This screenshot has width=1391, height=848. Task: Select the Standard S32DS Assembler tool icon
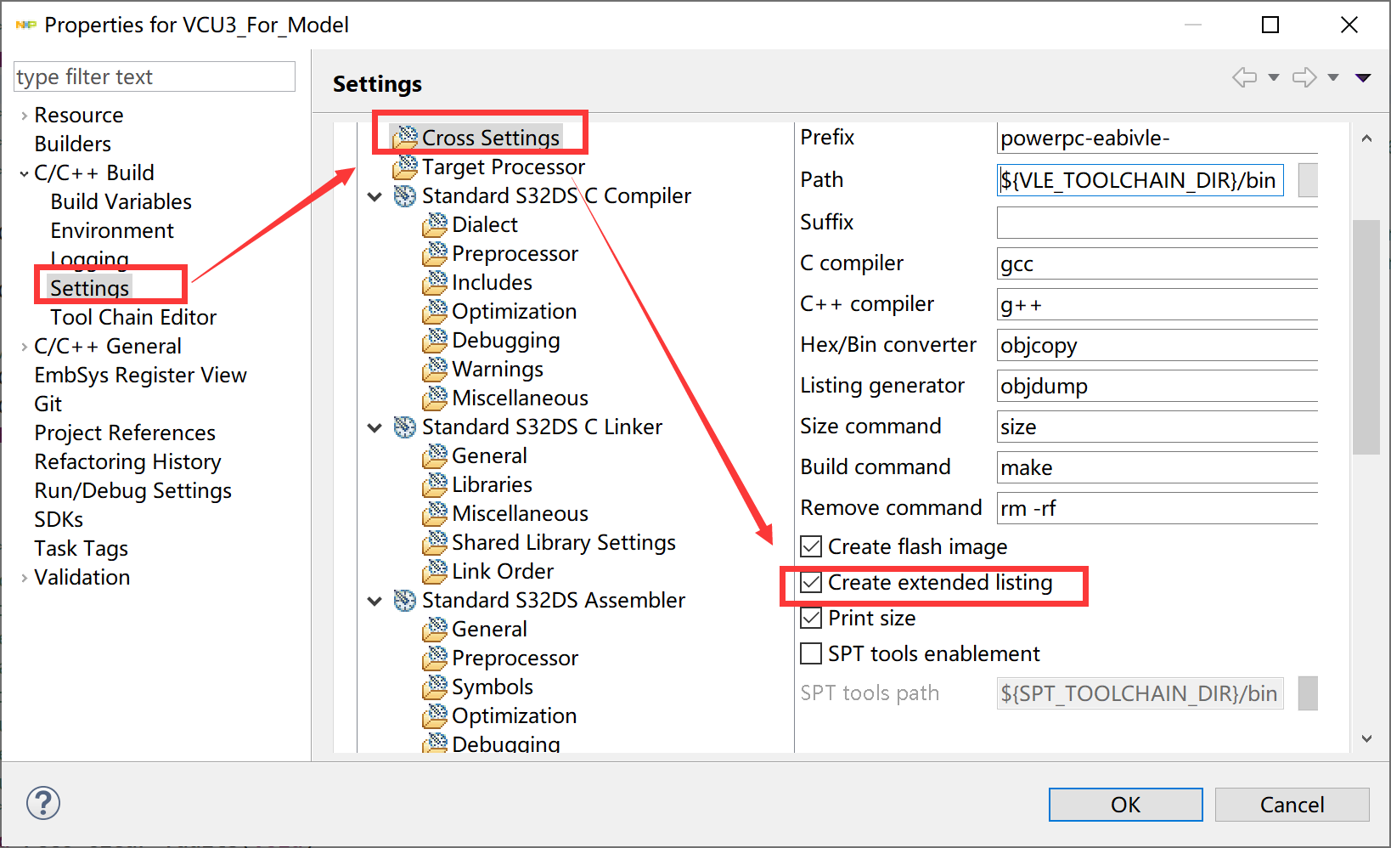coord(404,600)
